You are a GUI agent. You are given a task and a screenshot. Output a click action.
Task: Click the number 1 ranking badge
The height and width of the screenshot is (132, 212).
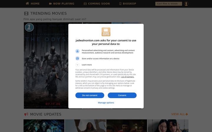coord(29,27)
